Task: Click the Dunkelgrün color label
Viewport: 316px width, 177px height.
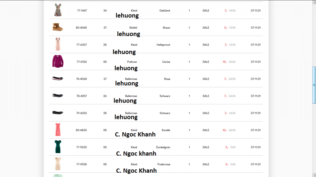Action: (x=163, y=147)
